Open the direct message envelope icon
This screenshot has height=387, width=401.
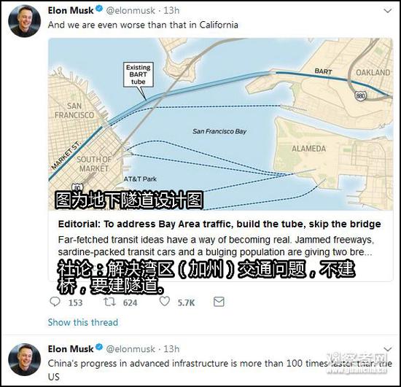(x=219, y=302)
